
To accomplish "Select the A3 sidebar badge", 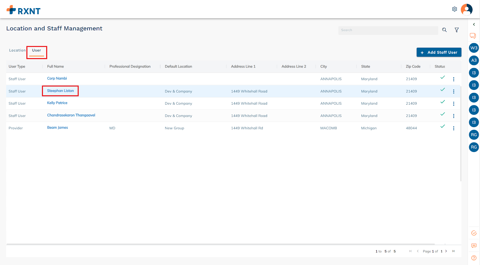I will [x=474, y=60].
